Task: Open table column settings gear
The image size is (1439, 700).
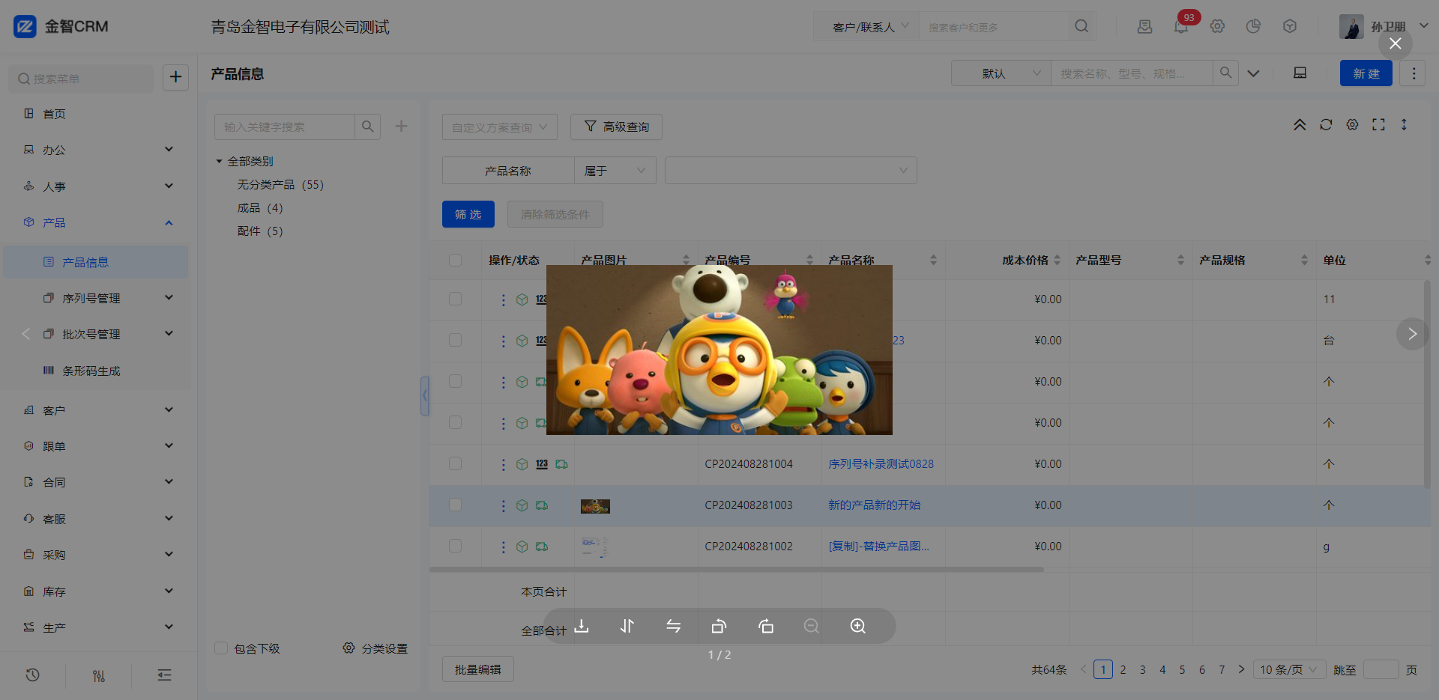Action: pos(1352,124)
